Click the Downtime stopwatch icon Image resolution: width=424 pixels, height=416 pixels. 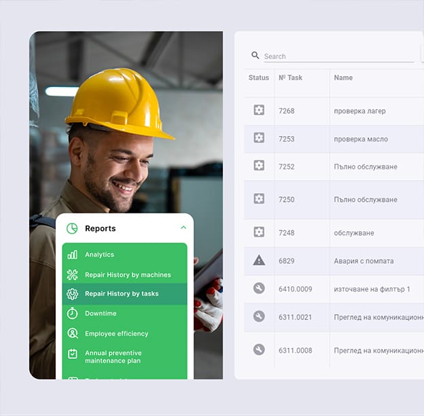click(72, 313)
